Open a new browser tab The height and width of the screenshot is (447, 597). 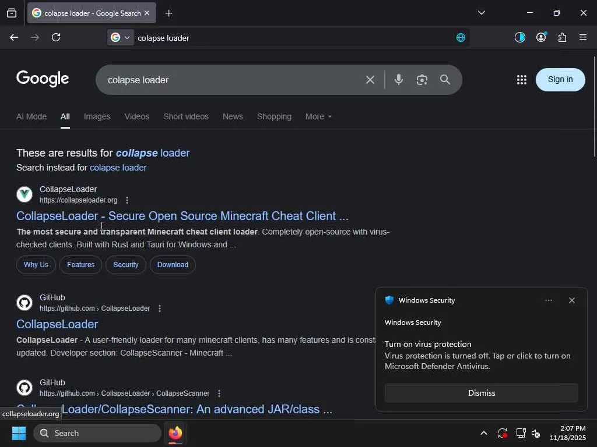(168, 13)
